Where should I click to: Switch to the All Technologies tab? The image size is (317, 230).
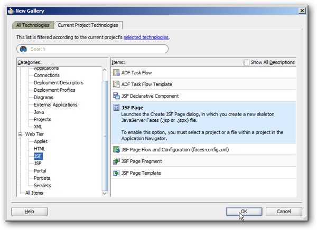[33, 25]
